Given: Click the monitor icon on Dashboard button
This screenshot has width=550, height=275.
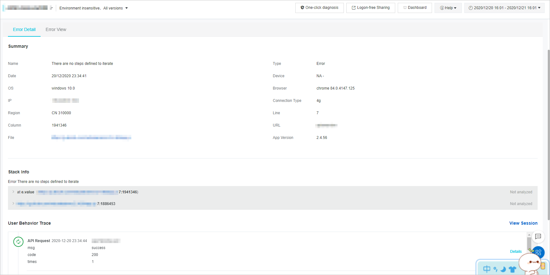Looking at the screenshot, I should pos(405,8).
